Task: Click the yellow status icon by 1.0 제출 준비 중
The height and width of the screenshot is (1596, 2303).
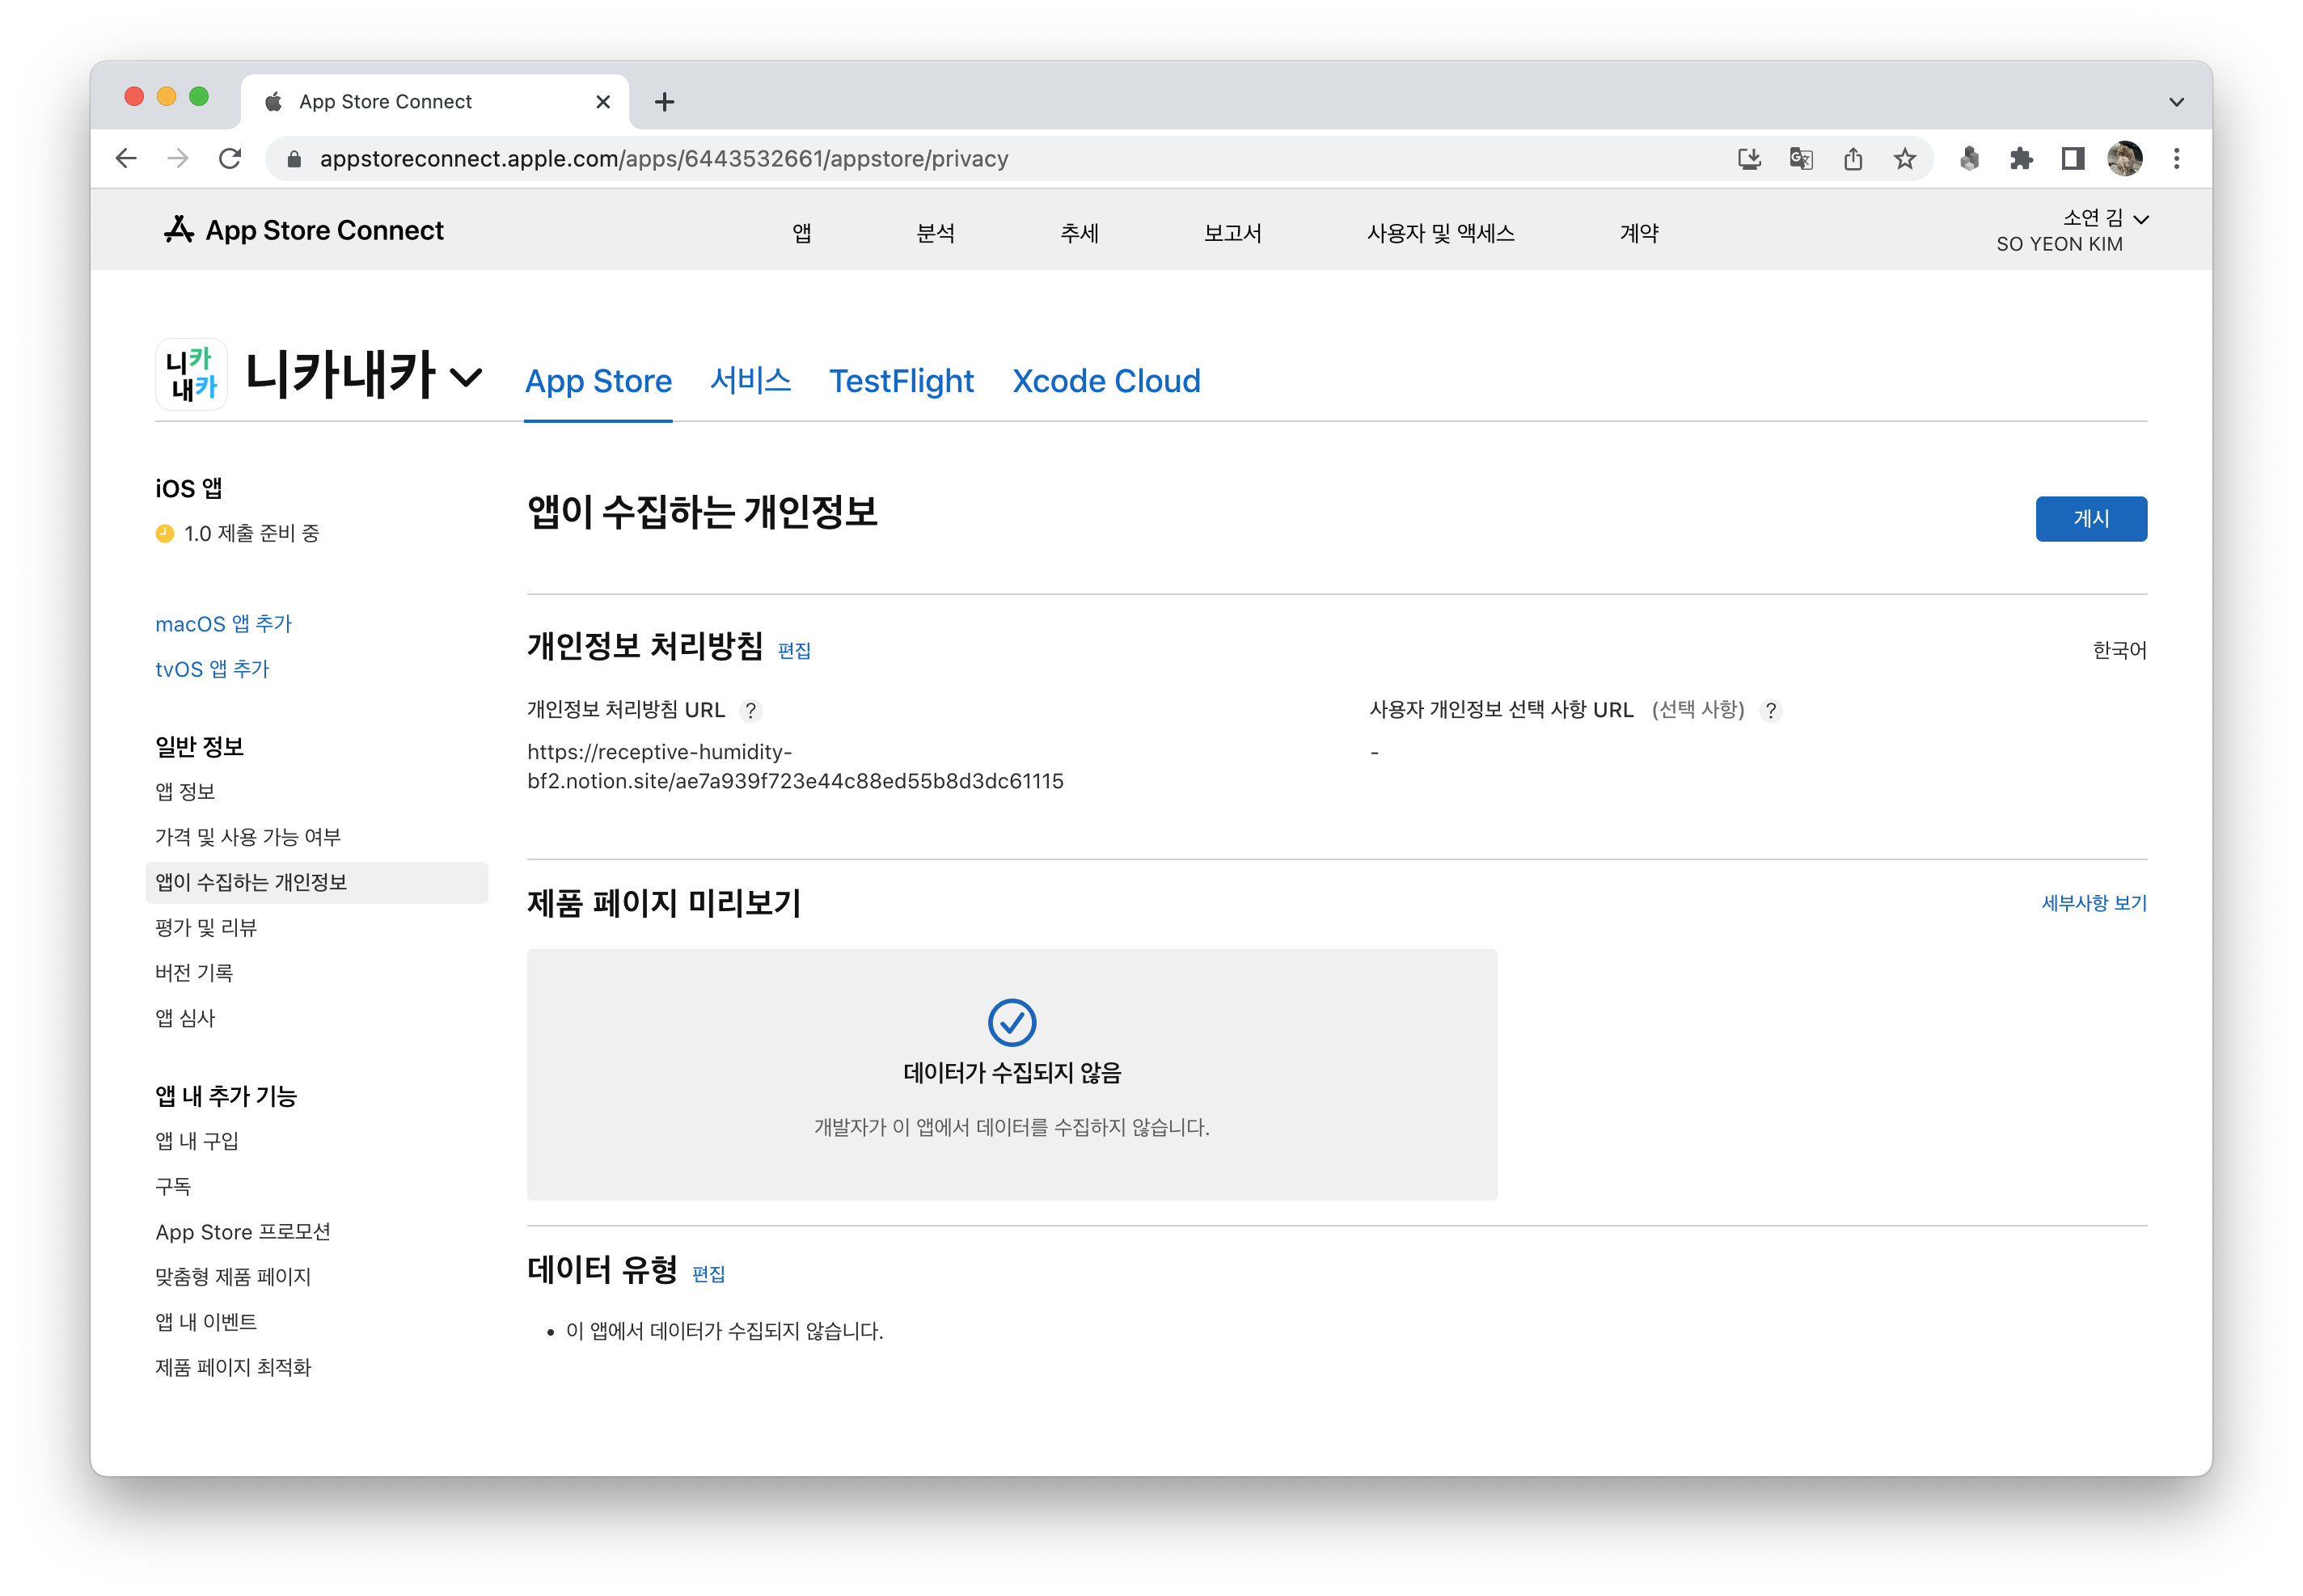Action: point(165,534)
